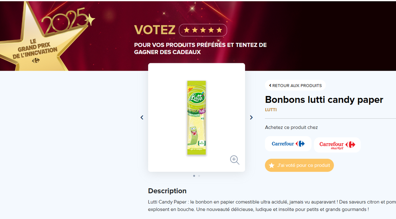Click the small Carrefour emblem on the gold star
Screen dimensions: 396x219
point(36,60)
